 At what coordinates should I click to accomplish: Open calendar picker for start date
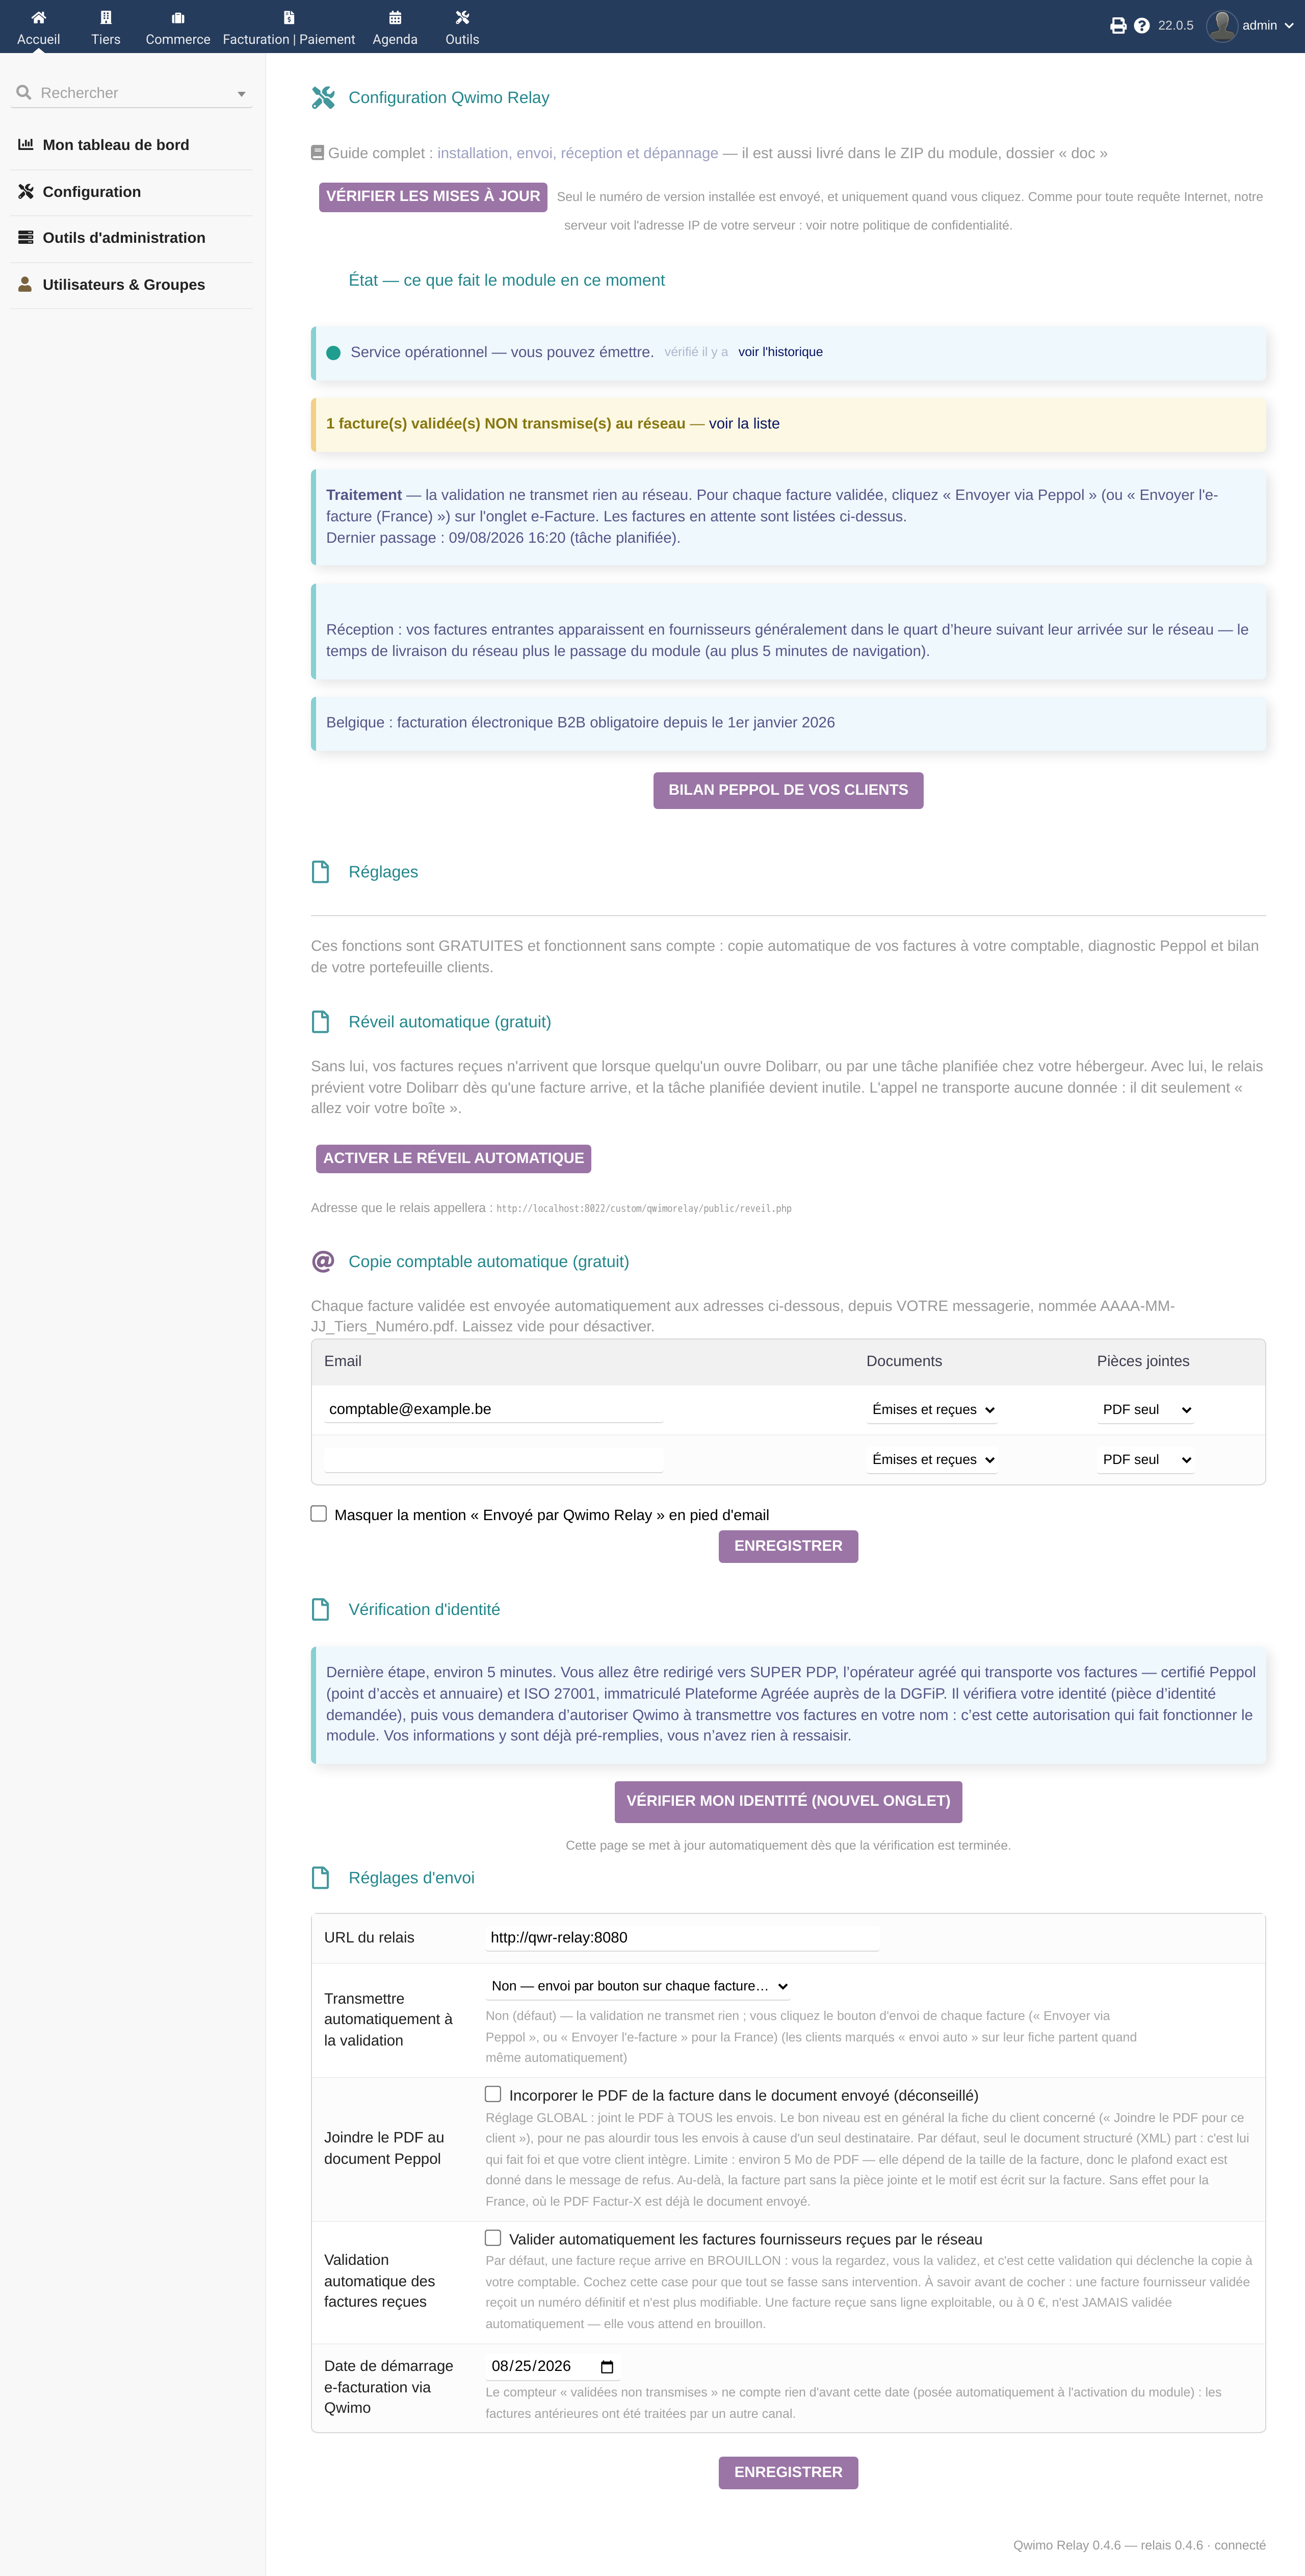coord(607,2366)
